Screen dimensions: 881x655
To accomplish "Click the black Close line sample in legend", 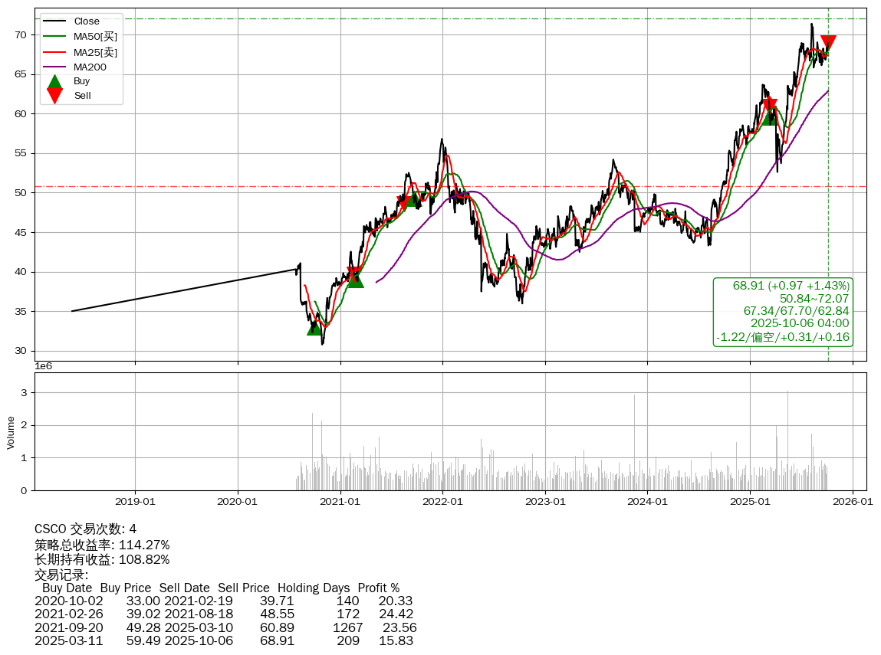I will [x=54, y=21].
